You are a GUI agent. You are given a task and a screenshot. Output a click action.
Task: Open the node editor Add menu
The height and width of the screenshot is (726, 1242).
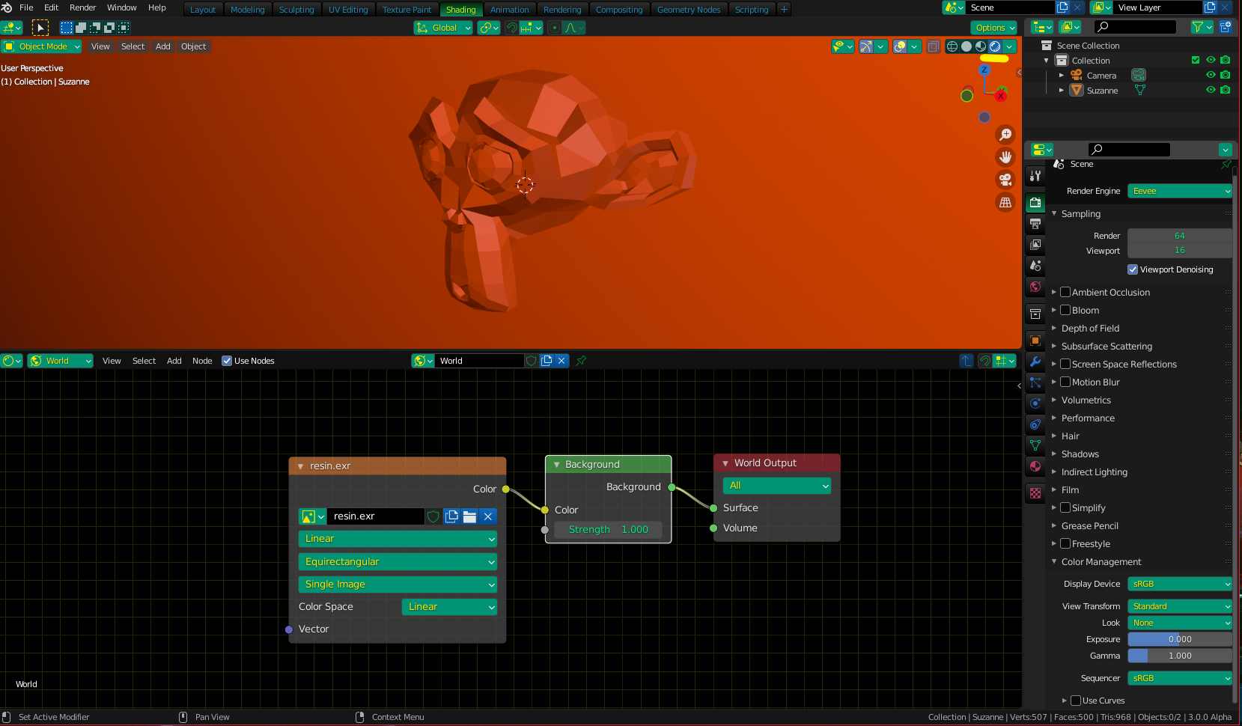point(174,361)
